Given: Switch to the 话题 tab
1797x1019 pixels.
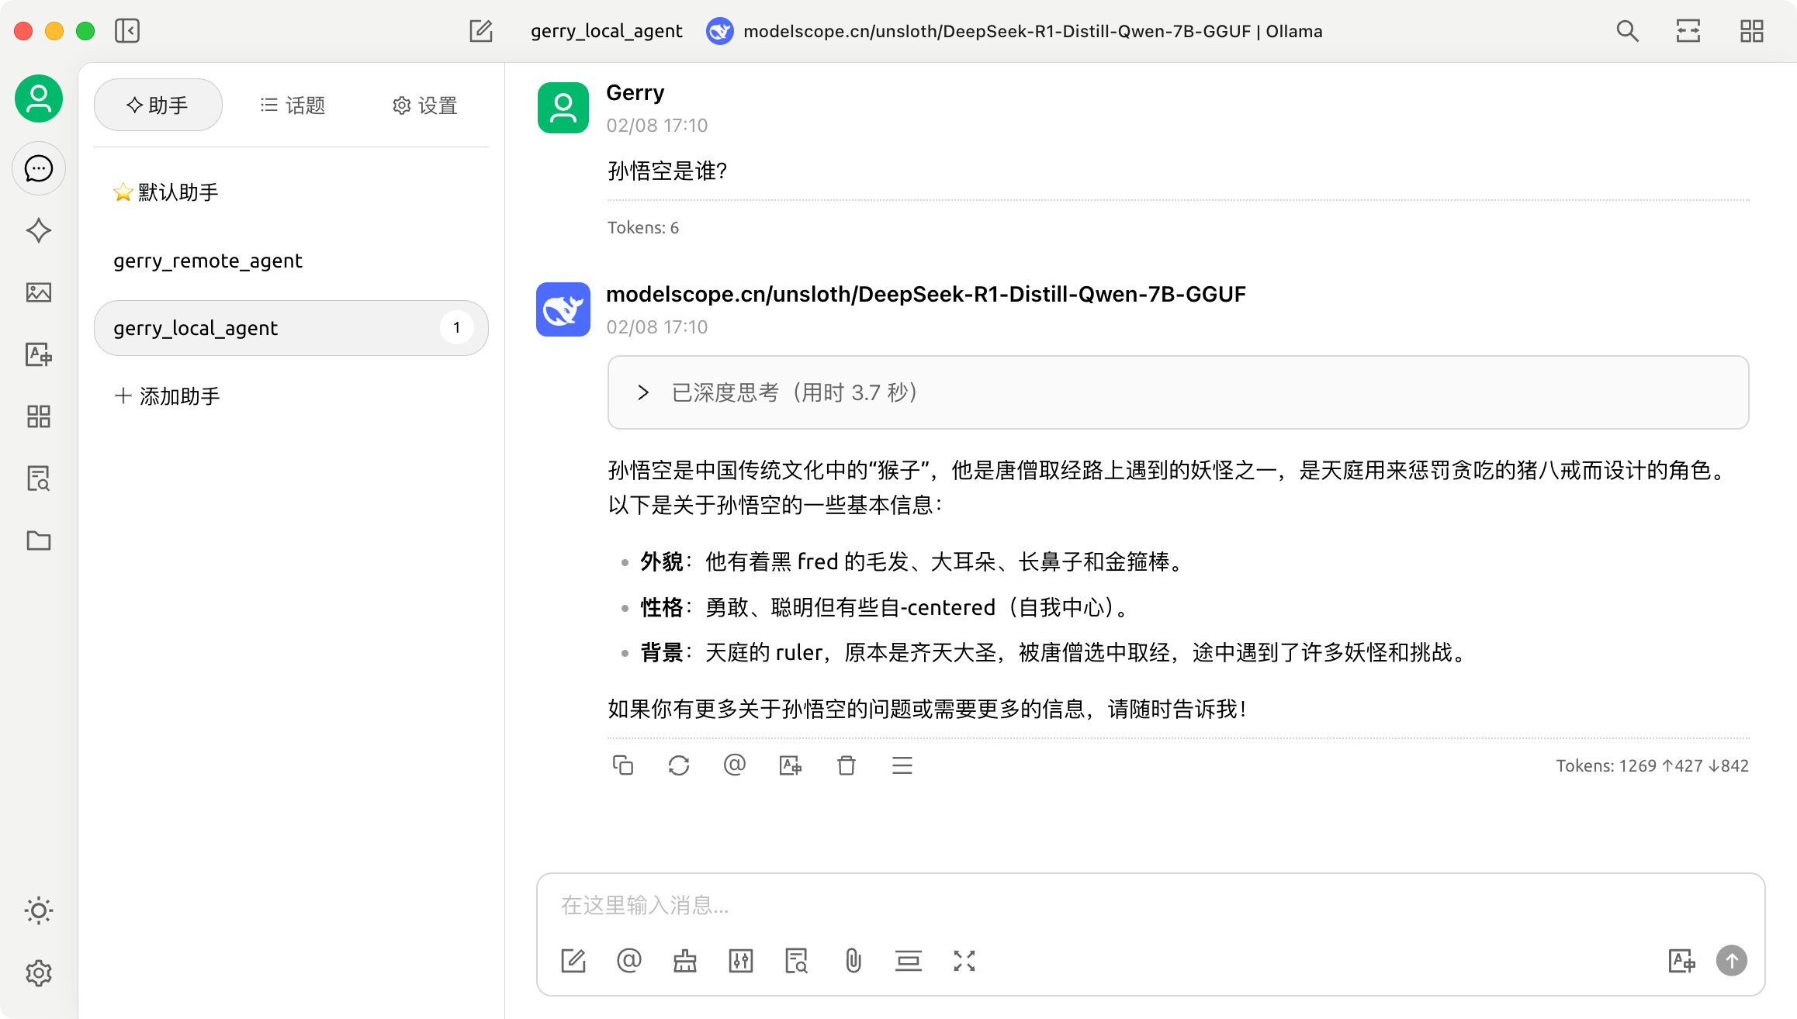Looking at the screenshot, I should 293,105.
